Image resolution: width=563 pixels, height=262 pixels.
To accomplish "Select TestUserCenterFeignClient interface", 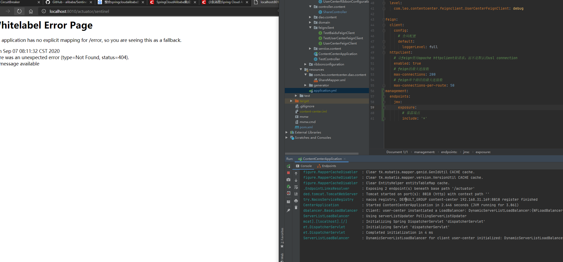I will [343, 38].
